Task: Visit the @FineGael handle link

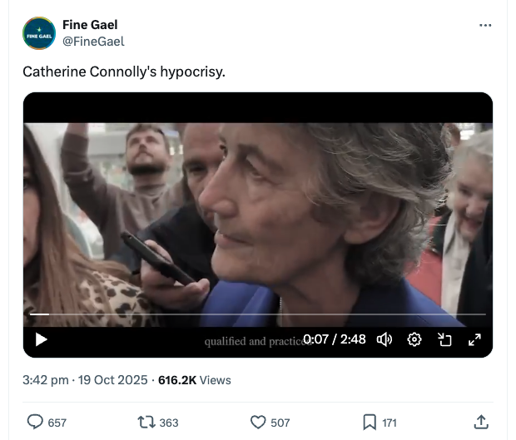Action: (93, 41)
